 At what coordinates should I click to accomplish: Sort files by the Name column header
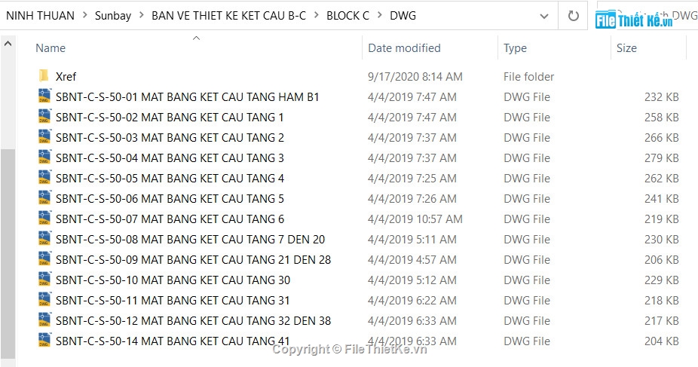point(51,48)
